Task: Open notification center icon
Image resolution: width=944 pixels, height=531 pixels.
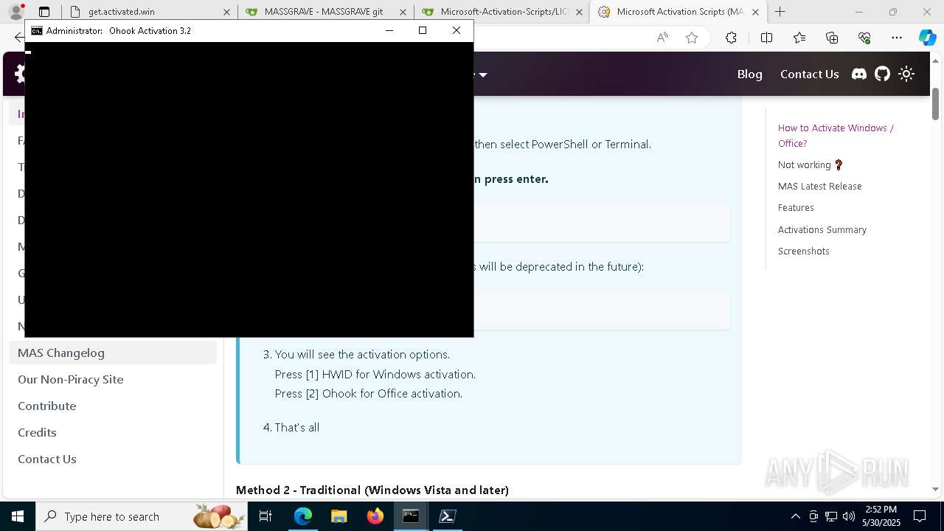Action: click(x=920, y=516)
